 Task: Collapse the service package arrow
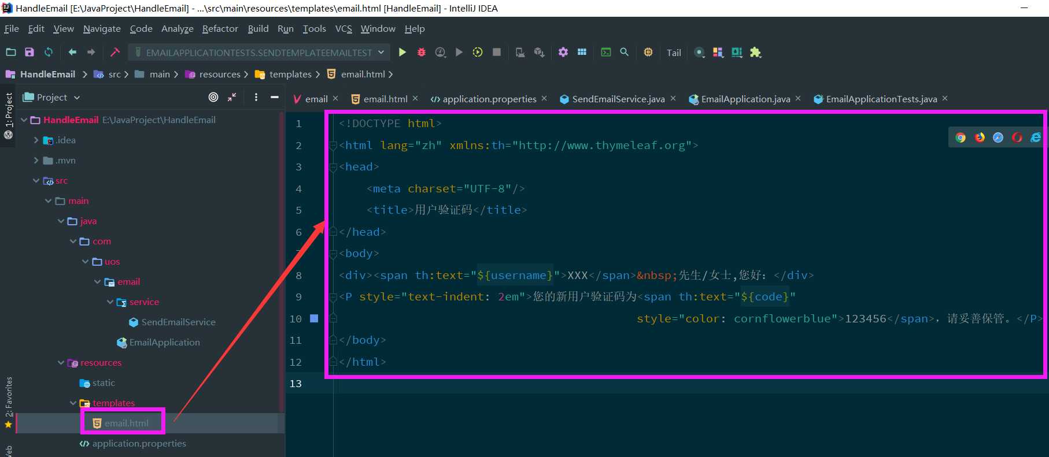pyautogui.click(x=110, y=302)
